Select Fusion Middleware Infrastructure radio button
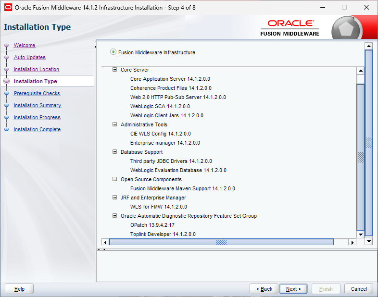The image size is (378, 297). 113,52
